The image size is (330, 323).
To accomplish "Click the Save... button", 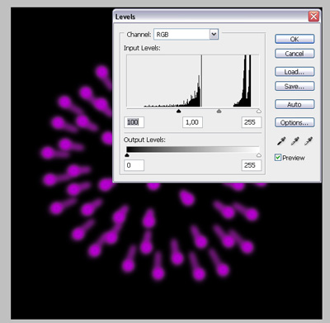I will (x=295, y=86).
